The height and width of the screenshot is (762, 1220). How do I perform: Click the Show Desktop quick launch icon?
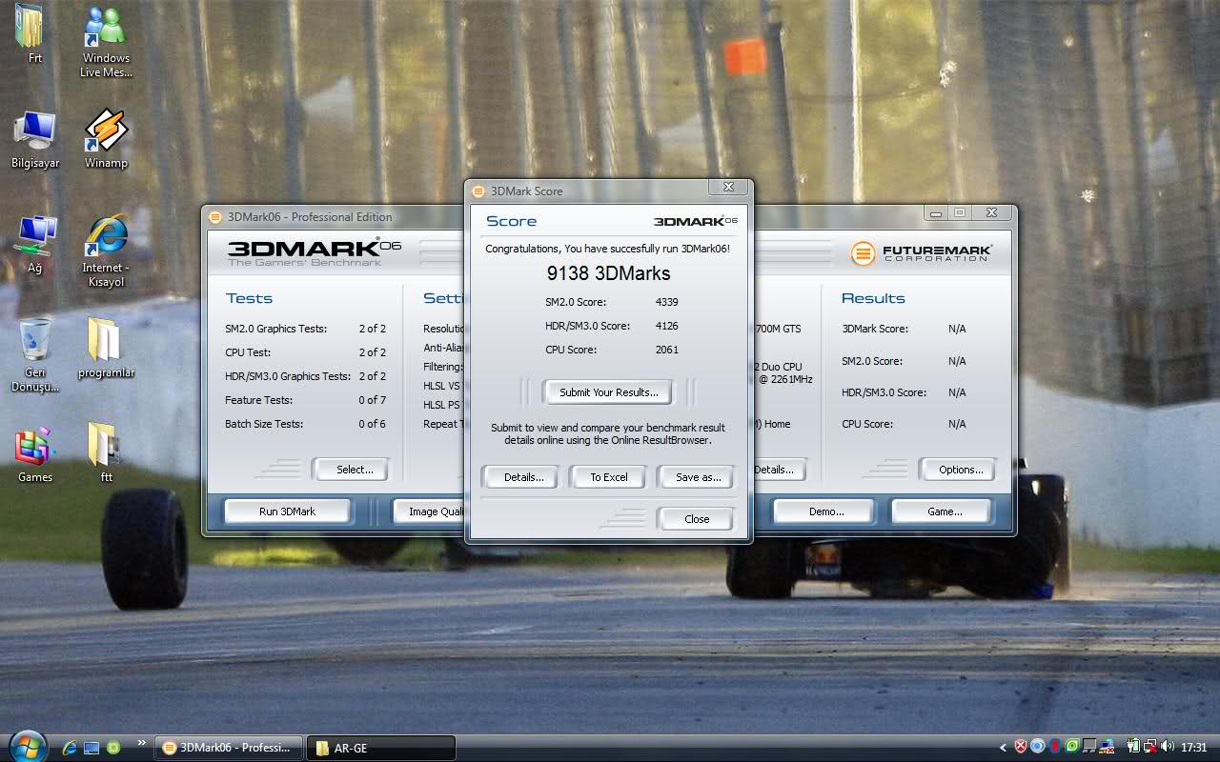(x=91, y=748)
